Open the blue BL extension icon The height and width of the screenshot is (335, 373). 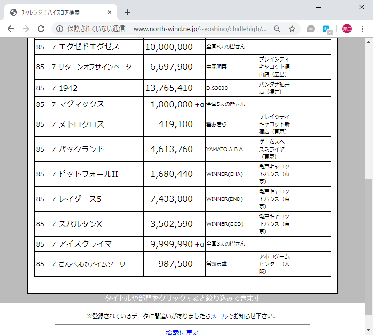(x=327, y=29)
